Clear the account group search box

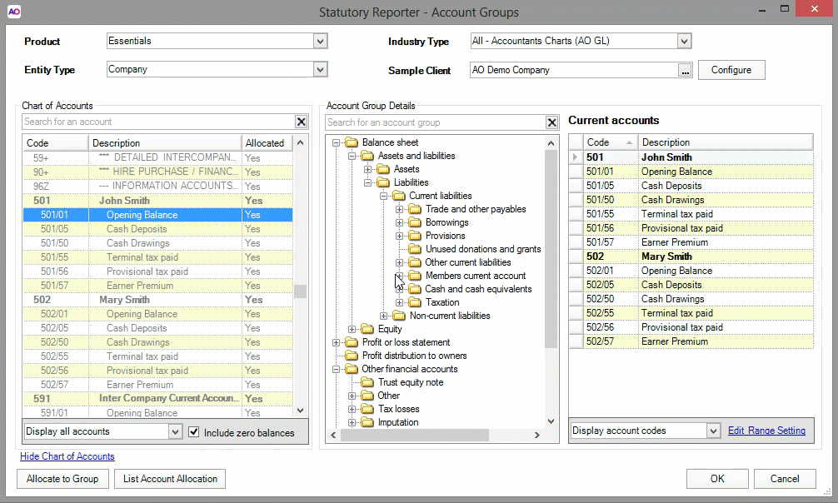pos(551,122)
